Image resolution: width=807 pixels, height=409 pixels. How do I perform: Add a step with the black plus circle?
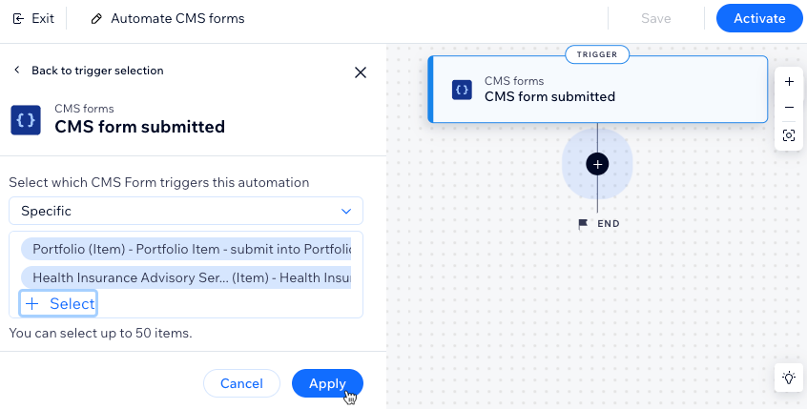(x=597, y=164)
